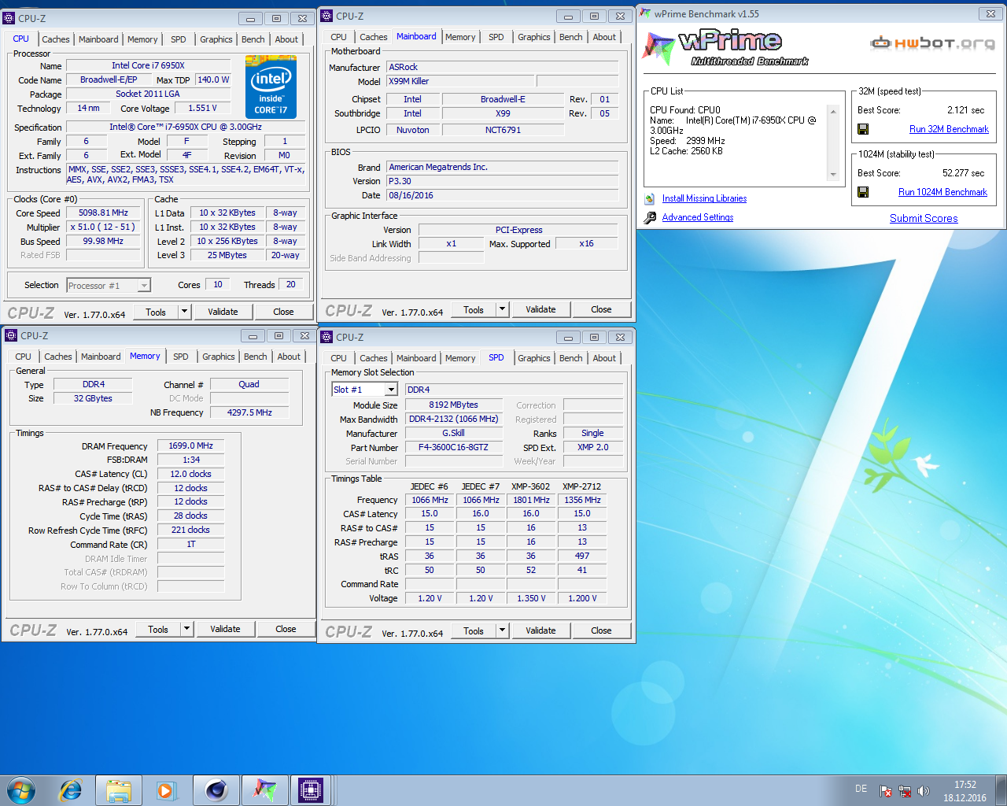Viewport: 1007px width, 806px height.
Task: Click the wrench icon beside Advanced Settings
Action: click(x=650, y=218)
